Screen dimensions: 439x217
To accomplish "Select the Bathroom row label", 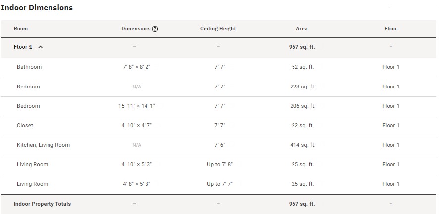I will pos(29,67).
